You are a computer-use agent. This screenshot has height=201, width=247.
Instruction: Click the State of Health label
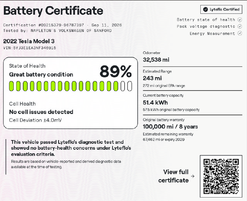coord(27,66)
